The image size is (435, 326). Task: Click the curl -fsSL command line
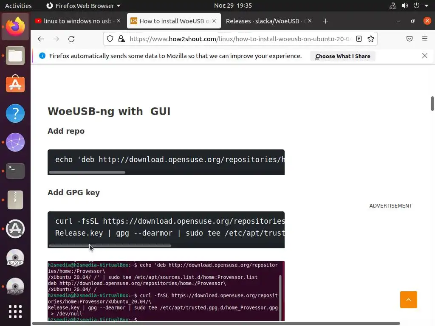click(169, 221)
